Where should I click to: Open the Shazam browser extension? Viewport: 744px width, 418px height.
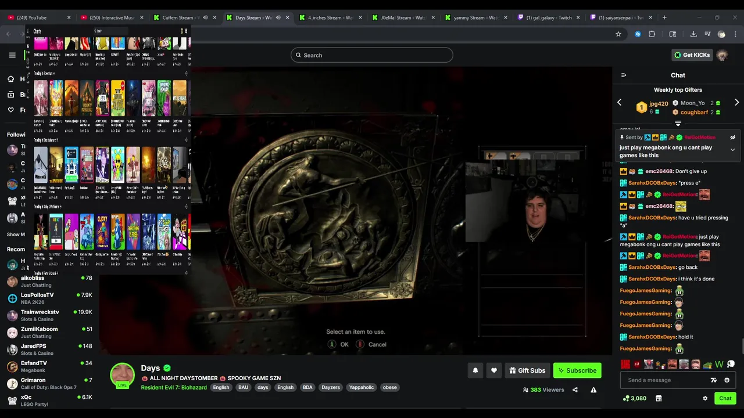coord(638,34)
